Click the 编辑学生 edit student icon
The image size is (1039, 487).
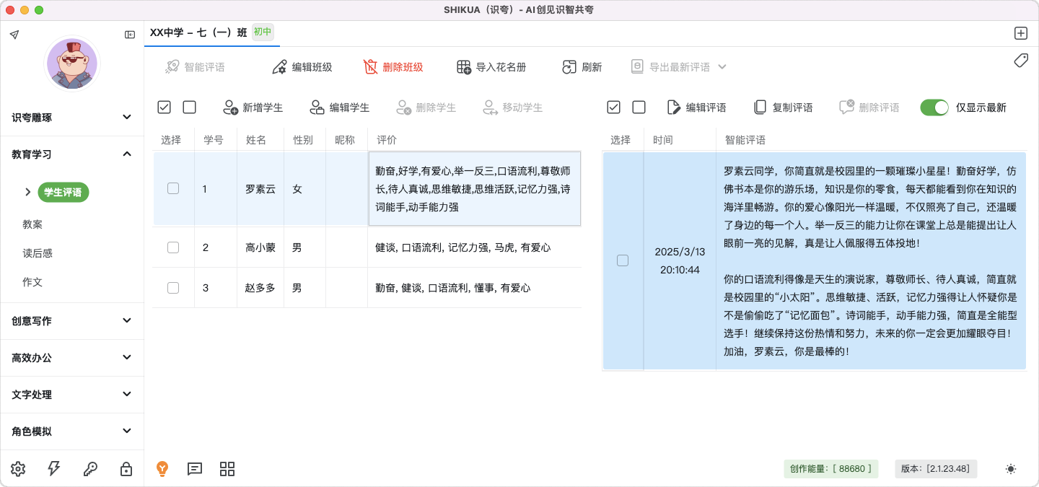point(317,107)
